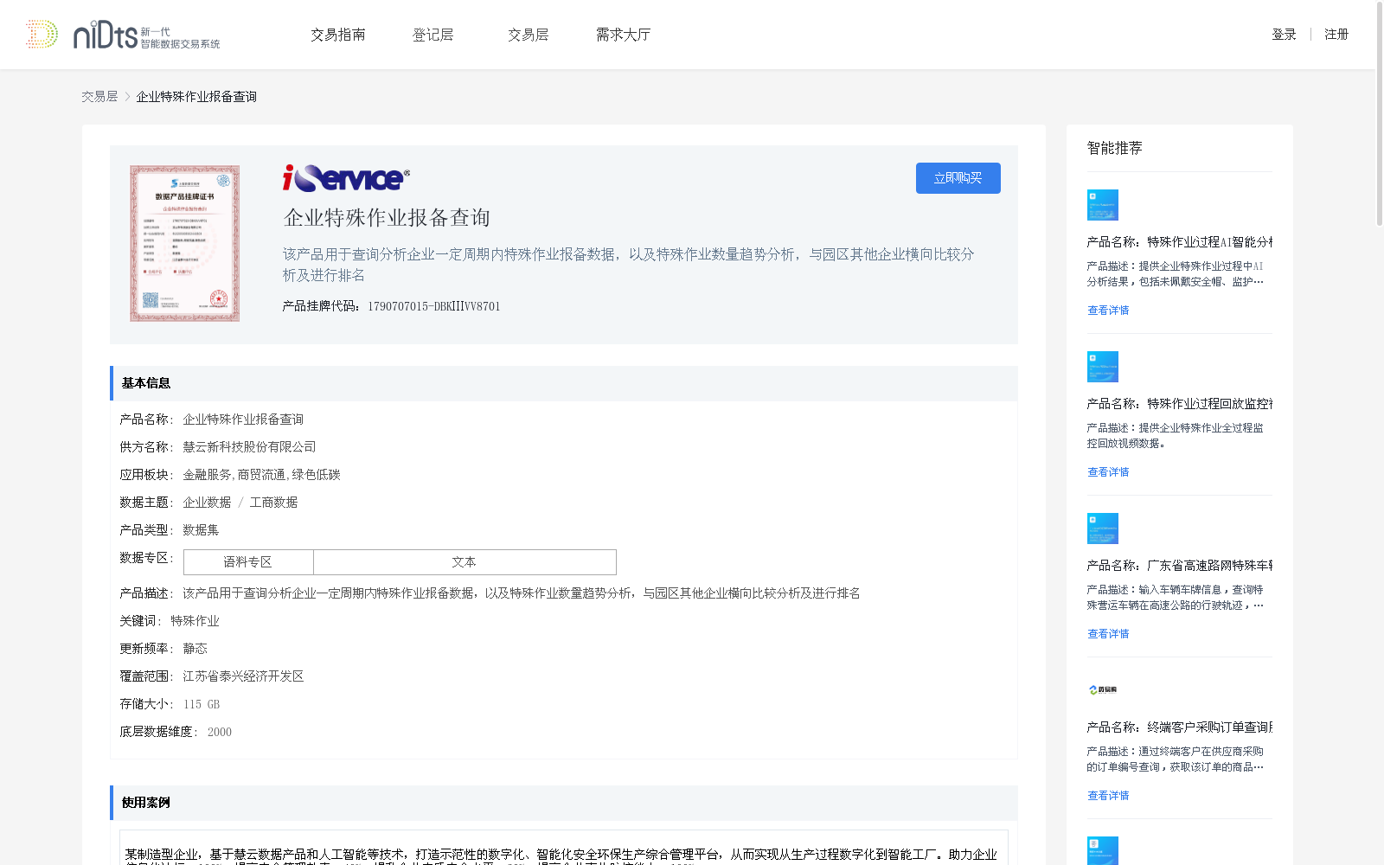Click the 115 GB storage value
Viewport: 1384px width, 865px height.
(x=202, y=704)
